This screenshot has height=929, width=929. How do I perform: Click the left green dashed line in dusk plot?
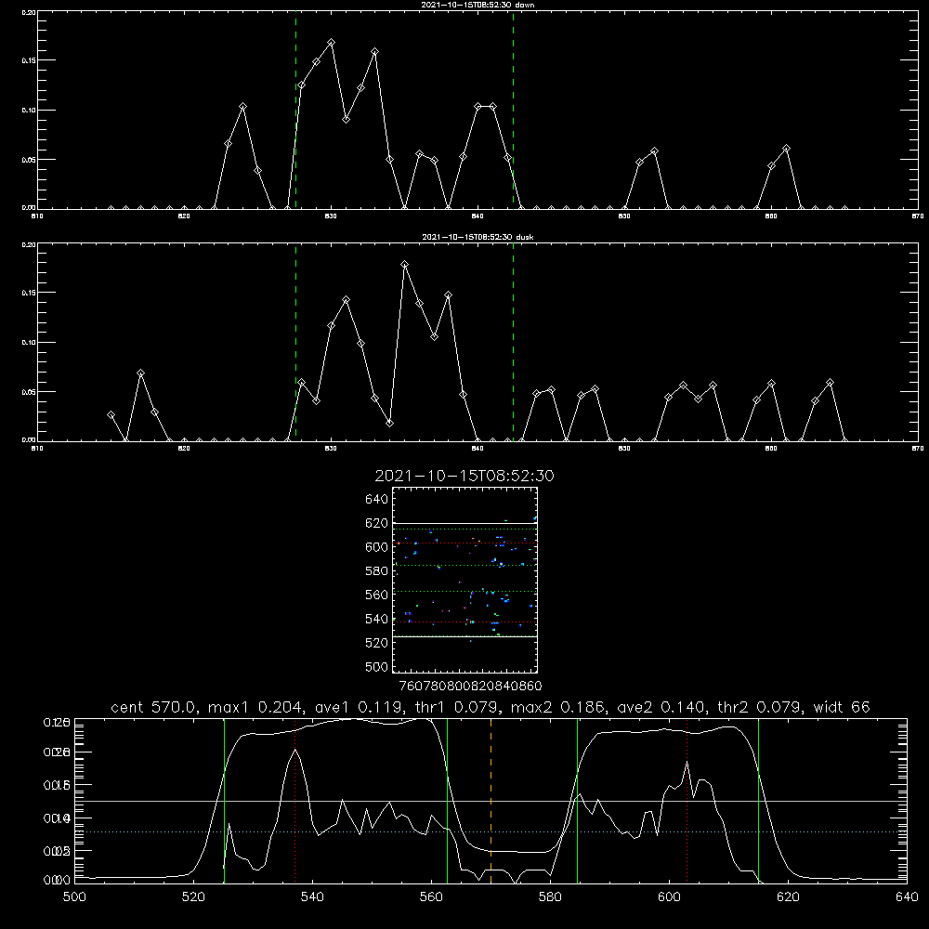tap(295, 343)
